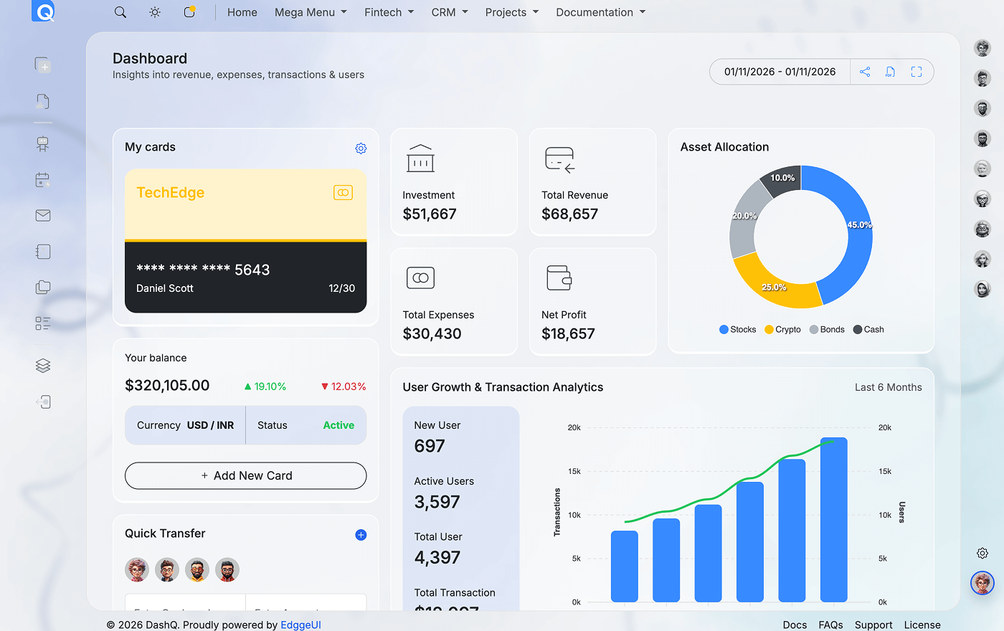Viewport: 1004px width, 631px height.
Task: Select the calendar icon in left sidebar
Action: click(x=42, y=179)
